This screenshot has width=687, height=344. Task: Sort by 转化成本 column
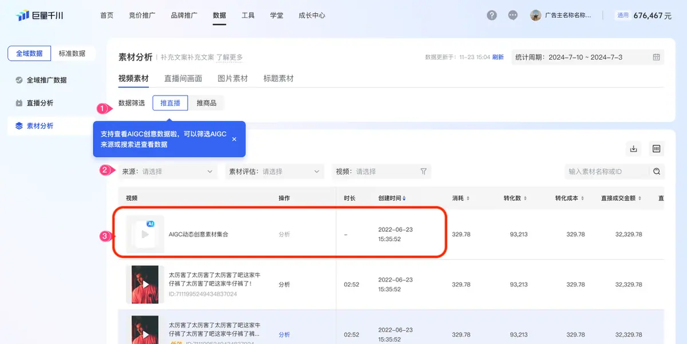(583, 198)
